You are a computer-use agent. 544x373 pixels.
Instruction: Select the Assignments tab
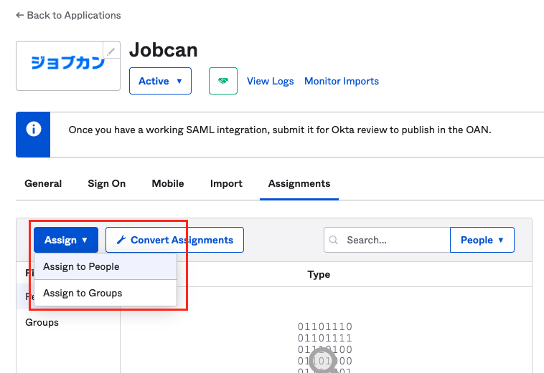299,183
